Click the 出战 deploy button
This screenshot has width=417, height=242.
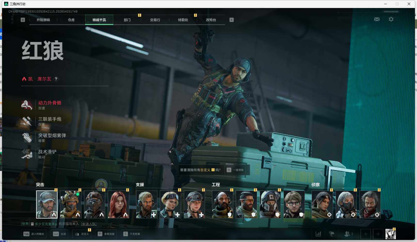click(60, 234)
